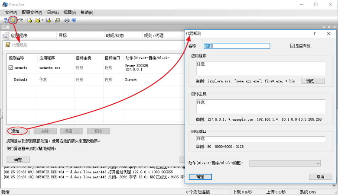Image resolution: width=338 pixels, height=195 pixels.
Task: Select the Default rule row
Action: 94,80
